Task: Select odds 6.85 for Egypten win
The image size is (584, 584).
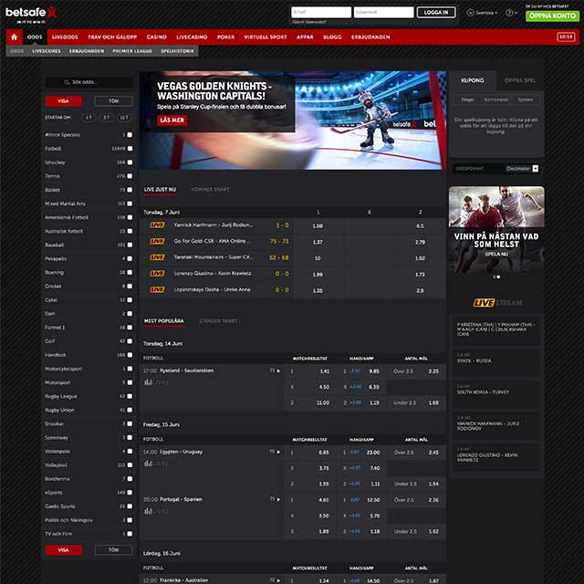Action: click(x=310, y=453)
